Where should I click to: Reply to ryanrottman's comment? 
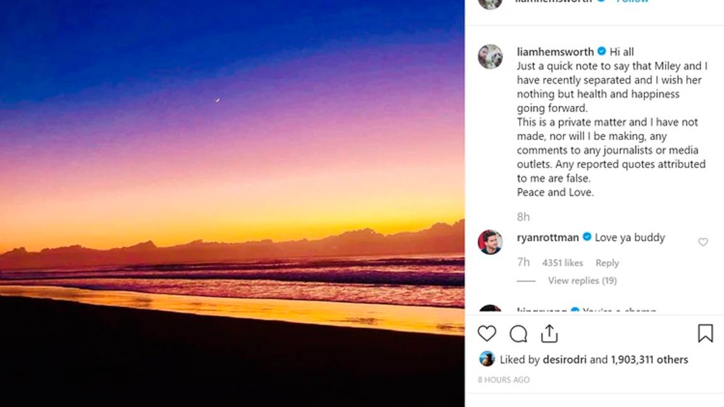[607, 263]
